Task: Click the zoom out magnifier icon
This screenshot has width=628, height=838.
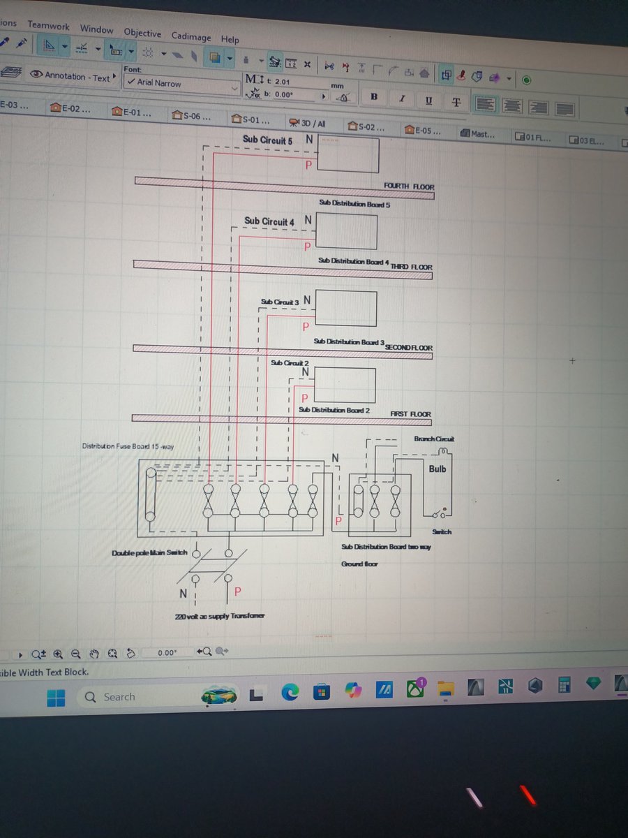Action: click(75, 654)
